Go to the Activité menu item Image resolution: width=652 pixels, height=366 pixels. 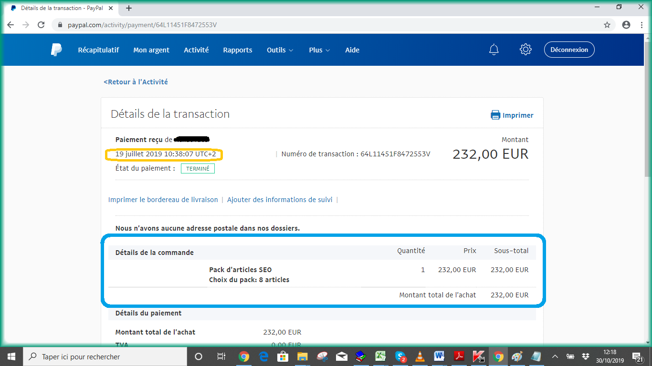tap(196, 50)
